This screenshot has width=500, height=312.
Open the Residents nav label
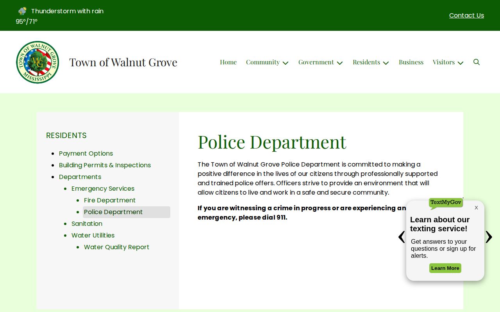(366, 62)
